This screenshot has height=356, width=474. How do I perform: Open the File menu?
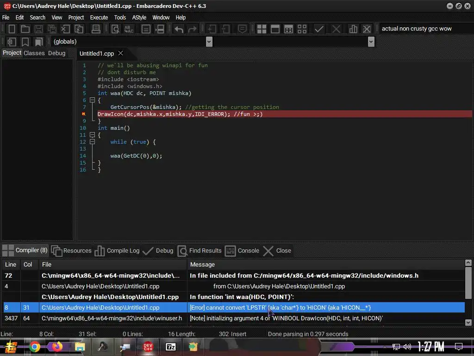click(6, 17)
